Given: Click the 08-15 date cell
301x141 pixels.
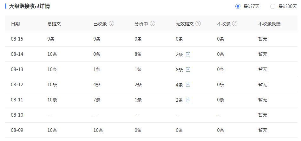Looking at the screenshot, I should 17,39.
